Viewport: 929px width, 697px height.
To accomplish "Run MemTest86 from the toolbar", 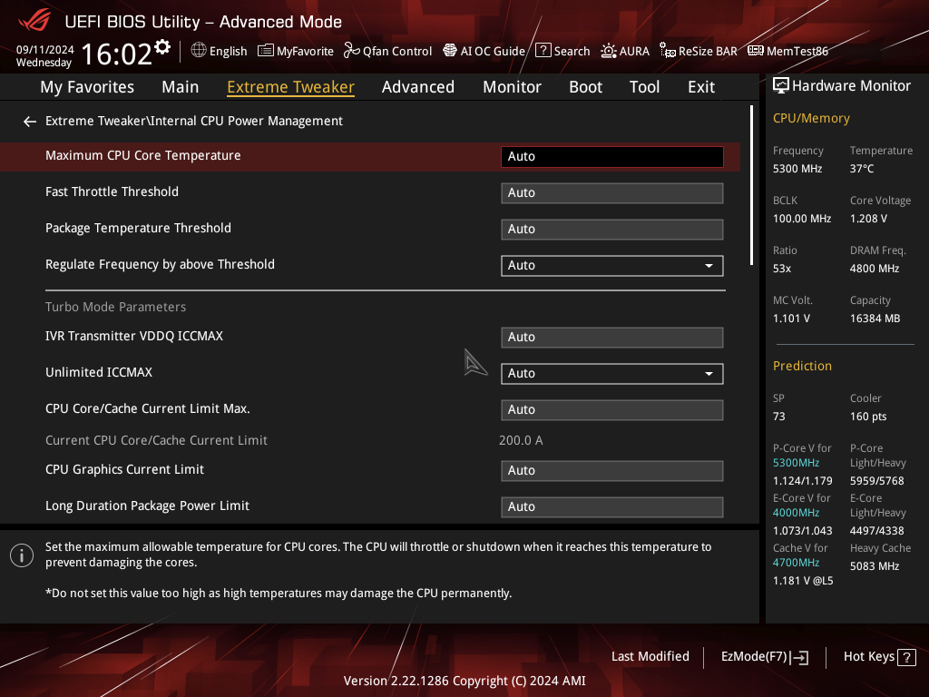I will (x=787, y=51).
